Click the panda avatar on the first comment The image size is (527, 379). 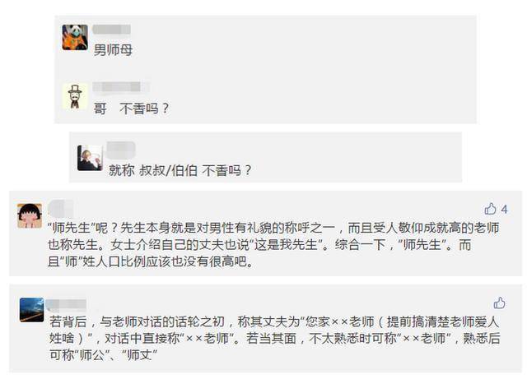point(75,37)
